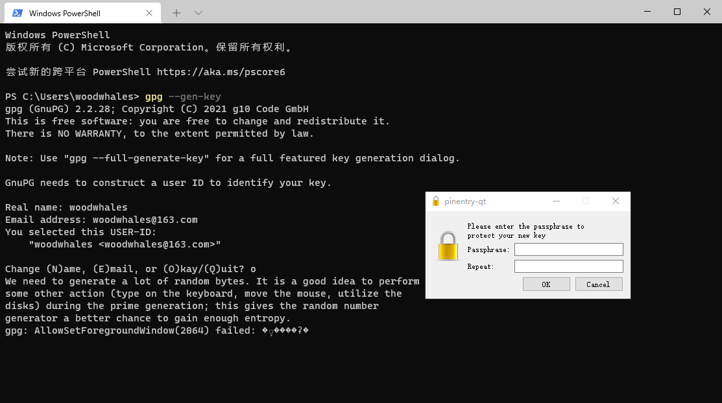Click the 'GnuPG needs to construct a user ID' line
Screen dimensions: 722x403
click(168, 183)
